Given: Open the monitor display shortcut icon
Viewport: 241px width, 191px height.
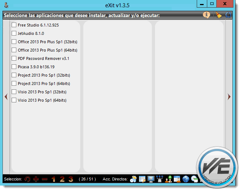Looking at the screenshot, I should click(151, 179).
